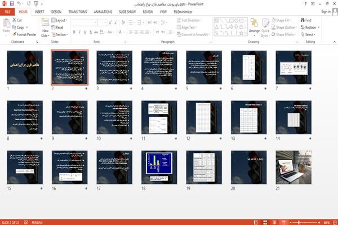Decrease font size with smaller A icon
338x225 pixels.
(115, 23)
